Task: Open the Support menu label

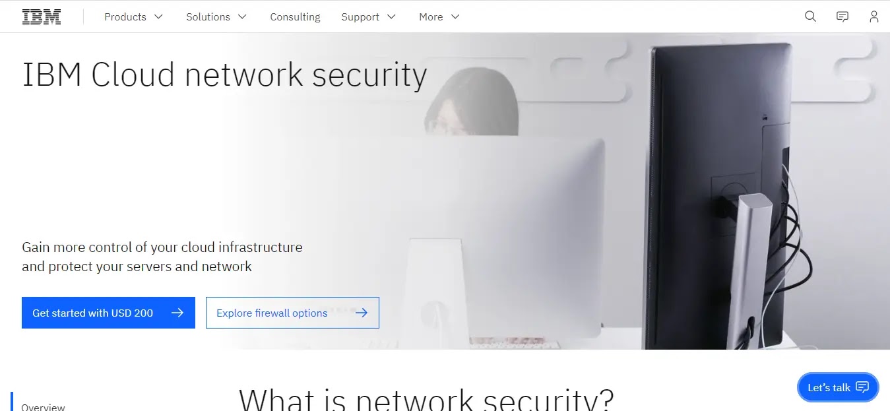Action: coord(360,16)
